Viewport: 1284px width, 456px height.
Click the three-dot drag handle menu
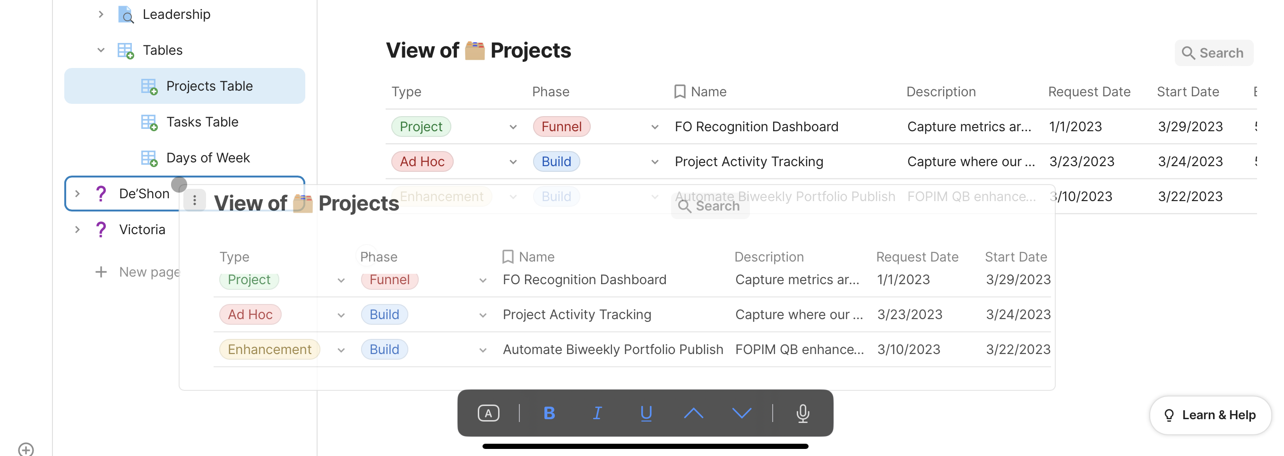tap(194, 200)
